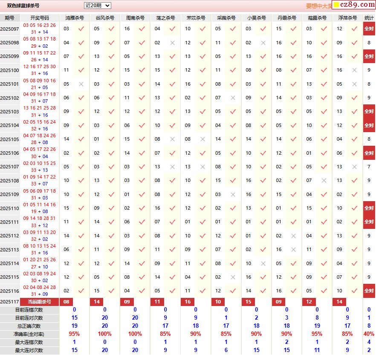Click the X mark for 2025107 under 芣苡杀号
This screenshot has width=376, height=355.
202,167
